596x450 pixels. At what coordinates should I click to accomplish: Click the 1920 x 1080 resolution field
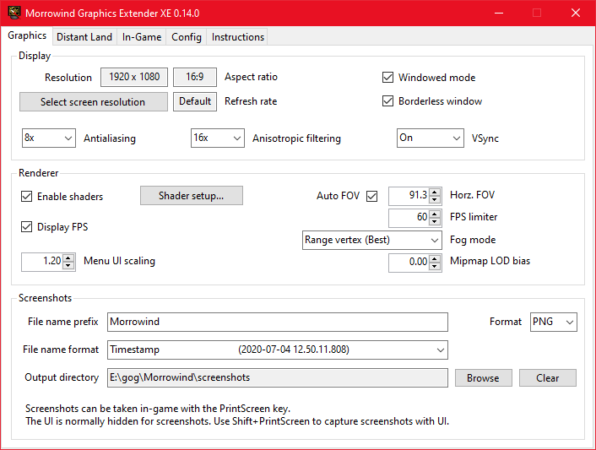(134, 77)
